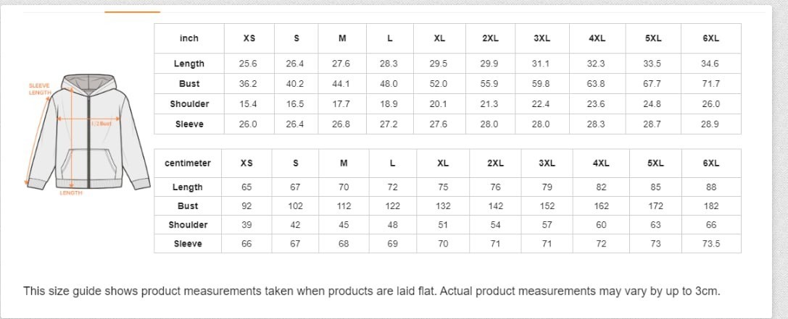Image resolution: width=788 pixels, height=319 pixels.
Task: Select the XS column header in centimeter table
Action: [x=246, y=163]
